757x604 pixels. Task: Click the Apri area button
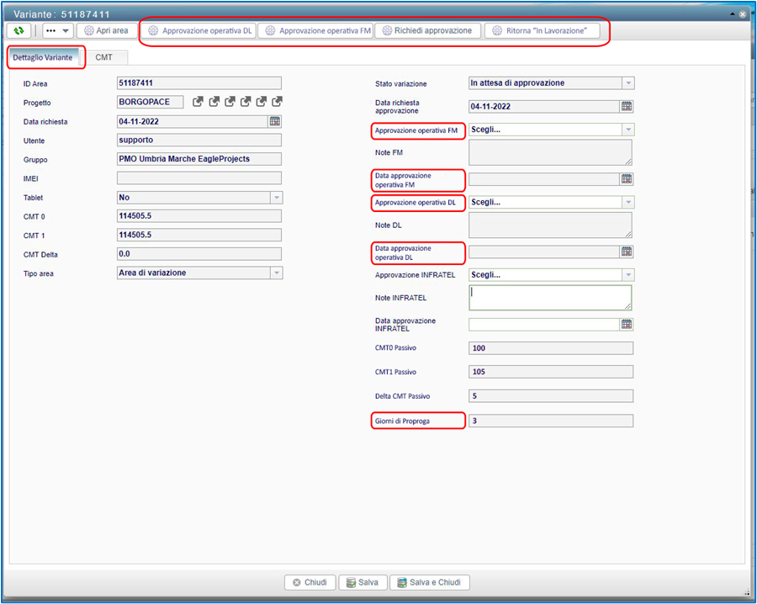[x=106, y=30]
